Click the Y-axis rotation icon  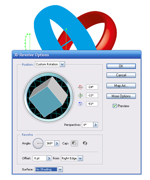pyautogui.click(x=80, y=96)
